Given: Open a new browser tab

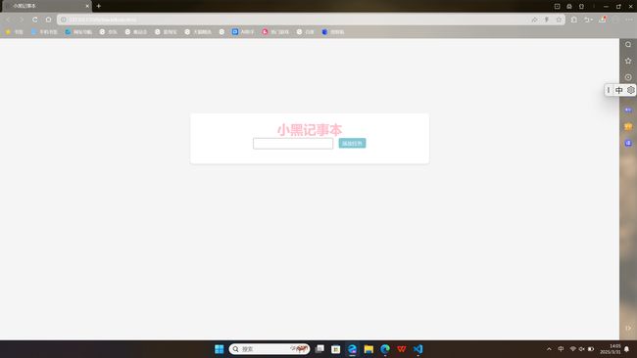Looking at the screenshot, I should (99, 6).
